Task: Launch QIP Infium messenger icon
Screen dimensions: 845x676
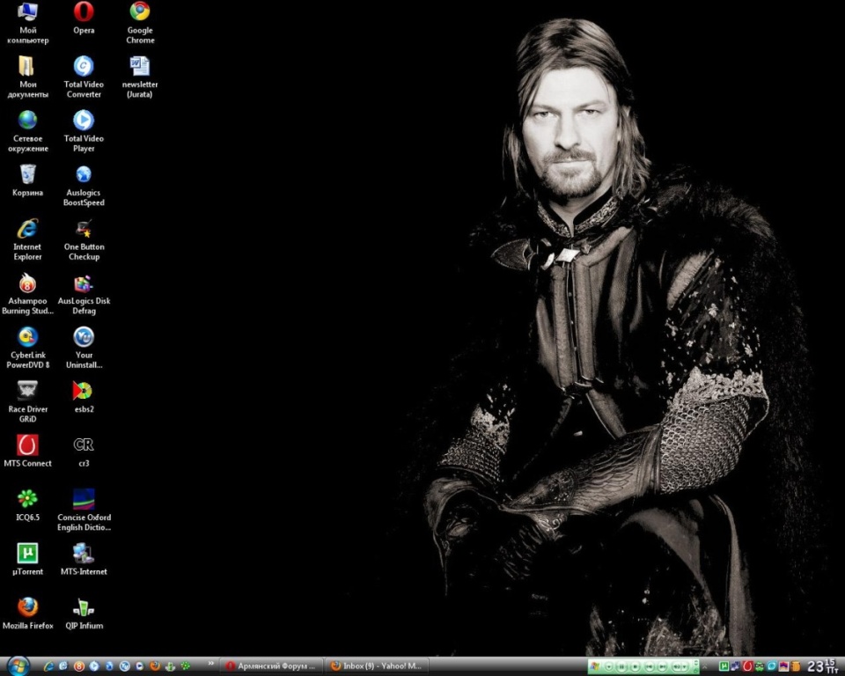Action: click(84, 607)
